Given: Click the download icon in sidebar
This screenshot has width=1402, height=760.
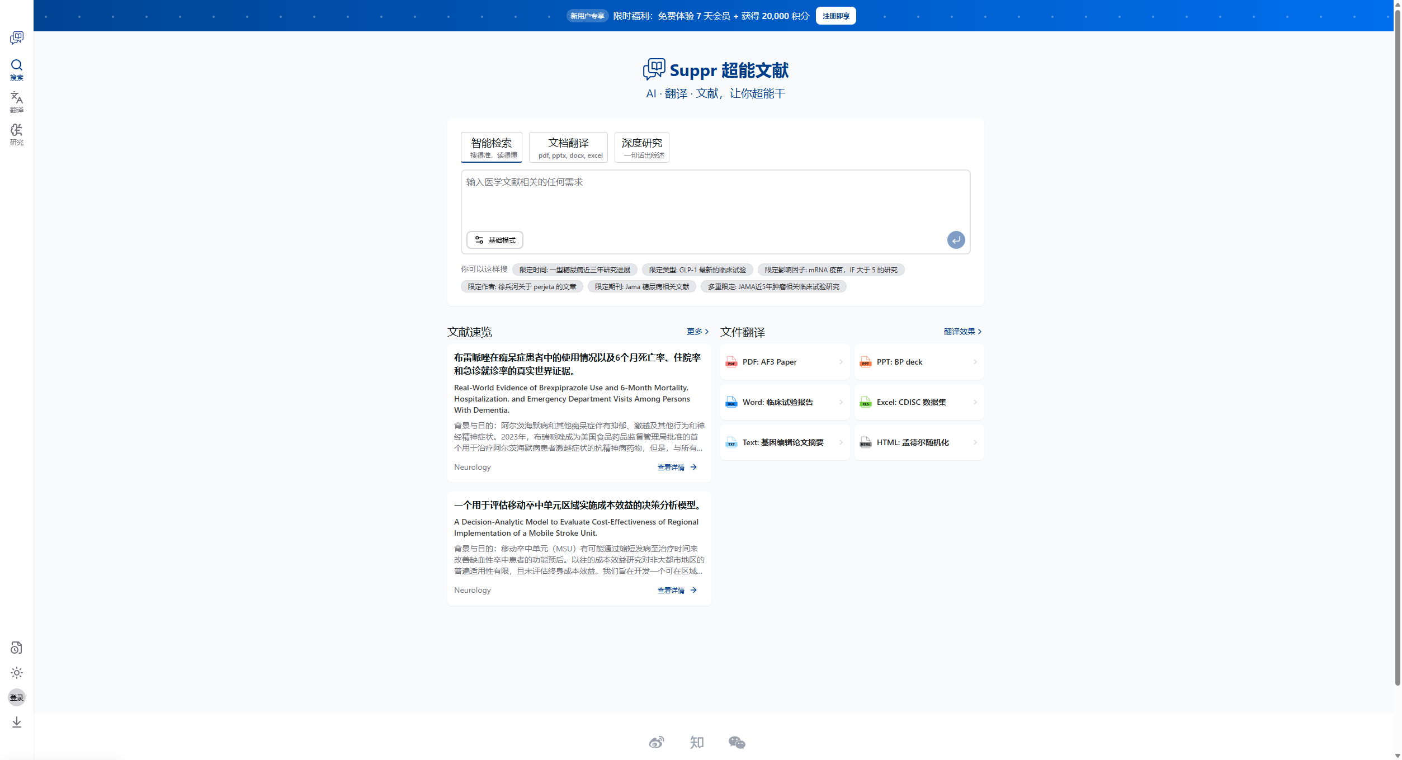Looking at the screenshot, I should 17,722.
